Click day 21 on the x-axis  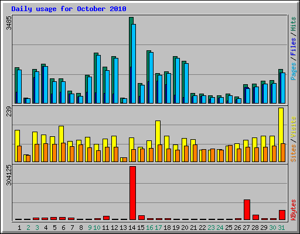(x=193, y=228)
